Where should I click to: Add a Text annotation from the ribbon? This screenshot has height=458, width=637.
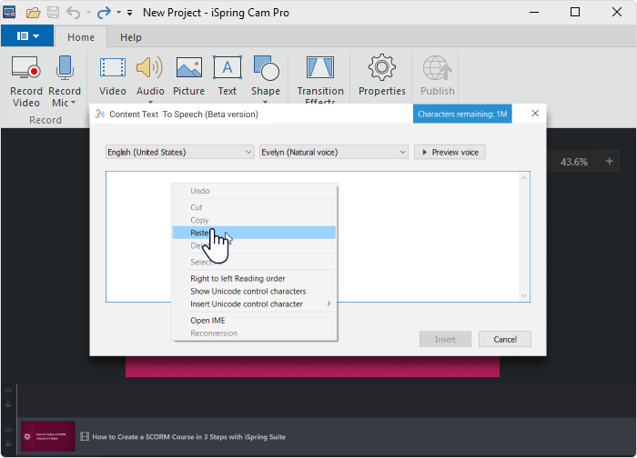click(x=227, y=76)
